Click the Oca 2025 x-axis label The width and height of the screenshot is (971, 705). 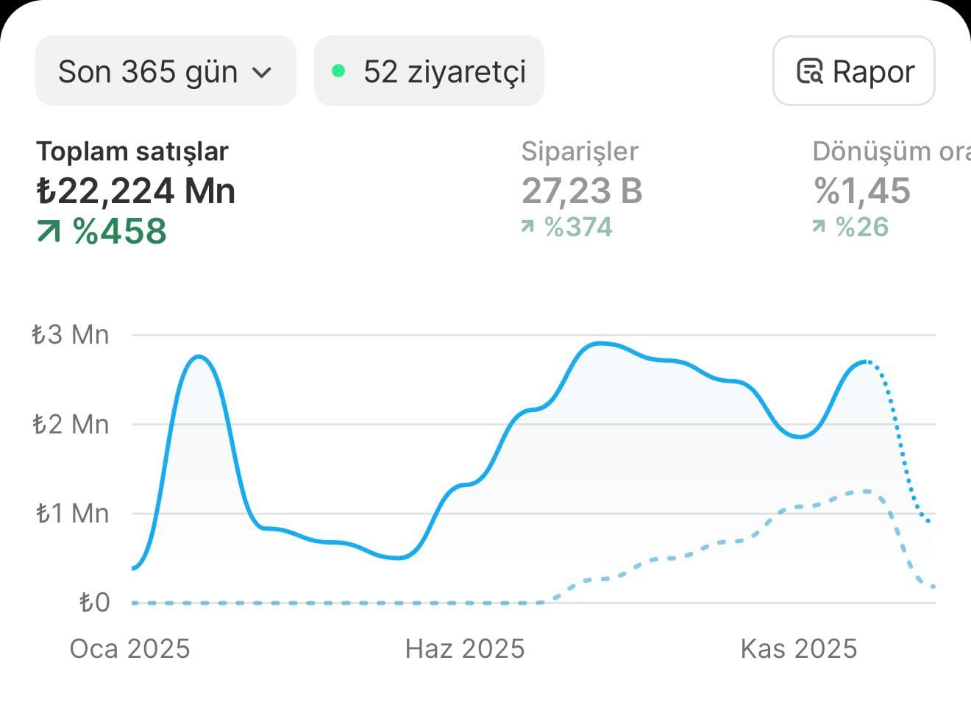point(129,649)
